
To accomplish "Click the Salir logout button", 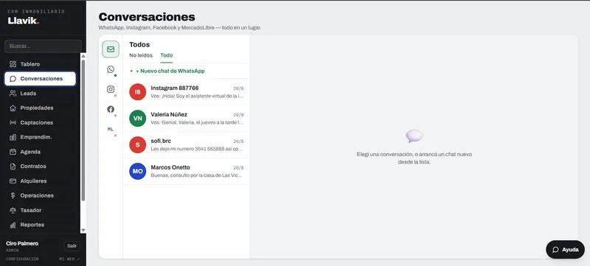I will (x=72, y=246).
